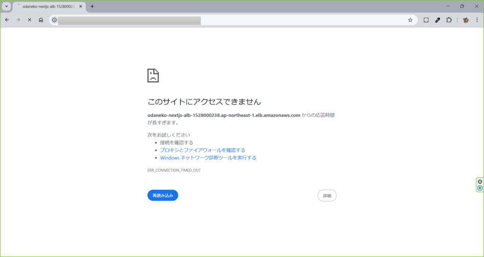Open プロキシとファイアウォールを確認する link
The image size is (484, 257).
202,150
